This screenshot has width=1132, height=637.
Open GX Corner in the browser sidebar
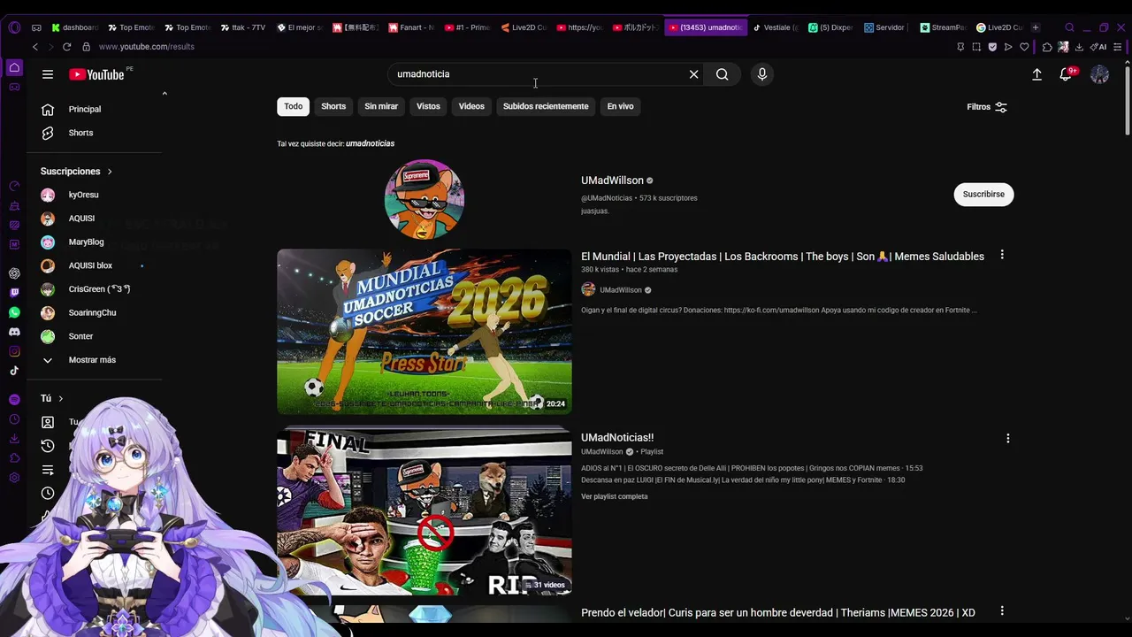[x=14, y=87]
